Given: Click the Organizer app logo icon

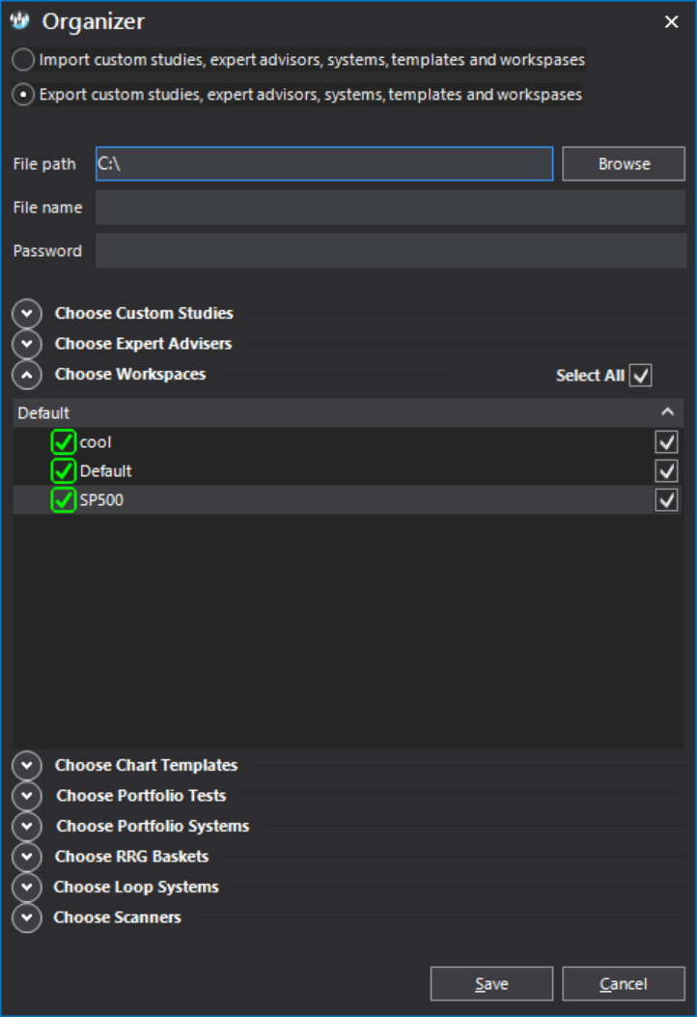Looking at the screenshot, I should click(20, 20).
